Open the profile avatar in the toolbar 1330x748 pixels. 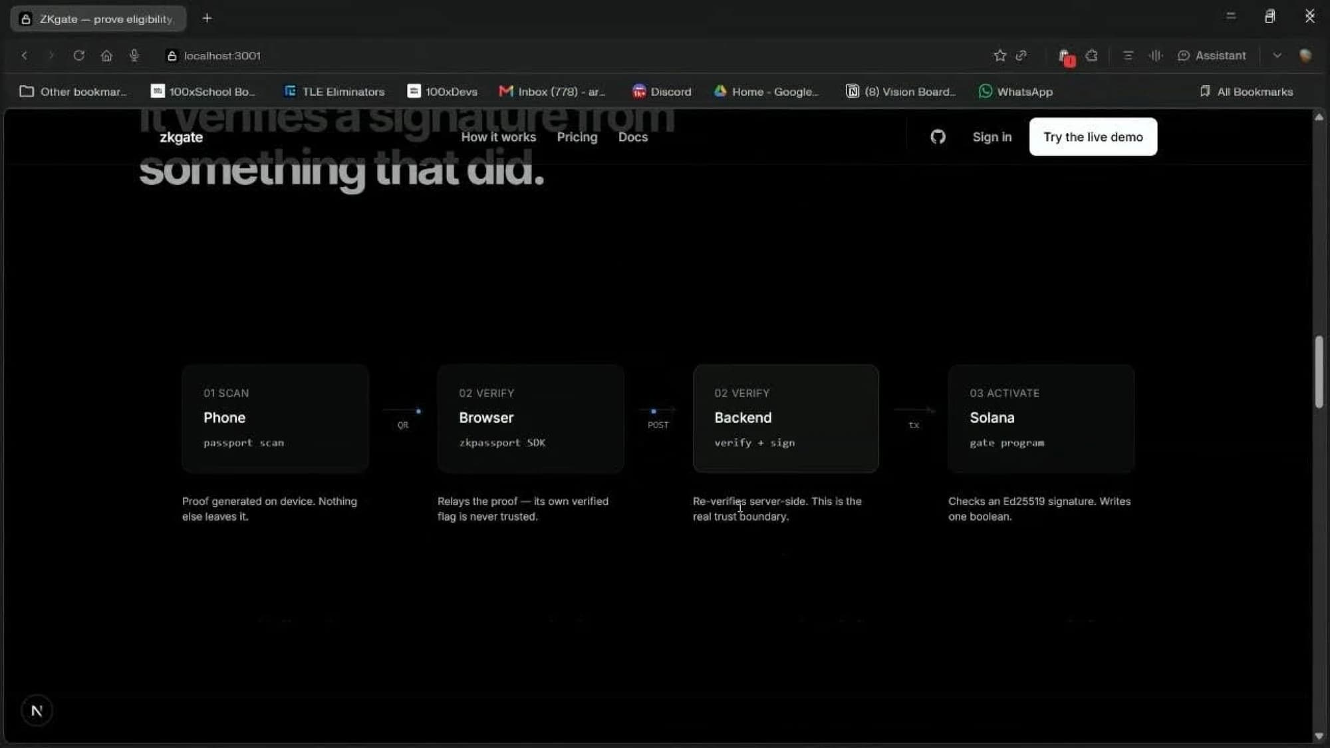1305,56
